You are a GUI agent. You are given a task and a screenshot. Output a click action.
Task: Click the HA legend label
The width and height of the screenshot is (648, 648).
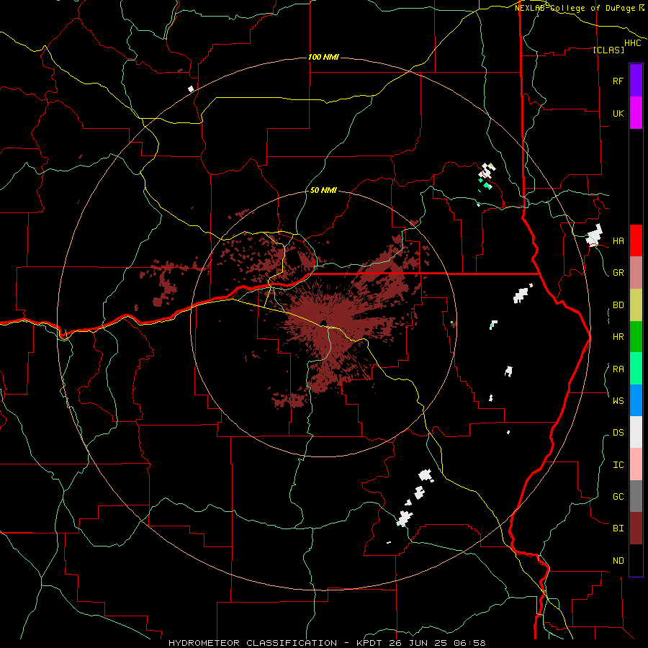618,241
